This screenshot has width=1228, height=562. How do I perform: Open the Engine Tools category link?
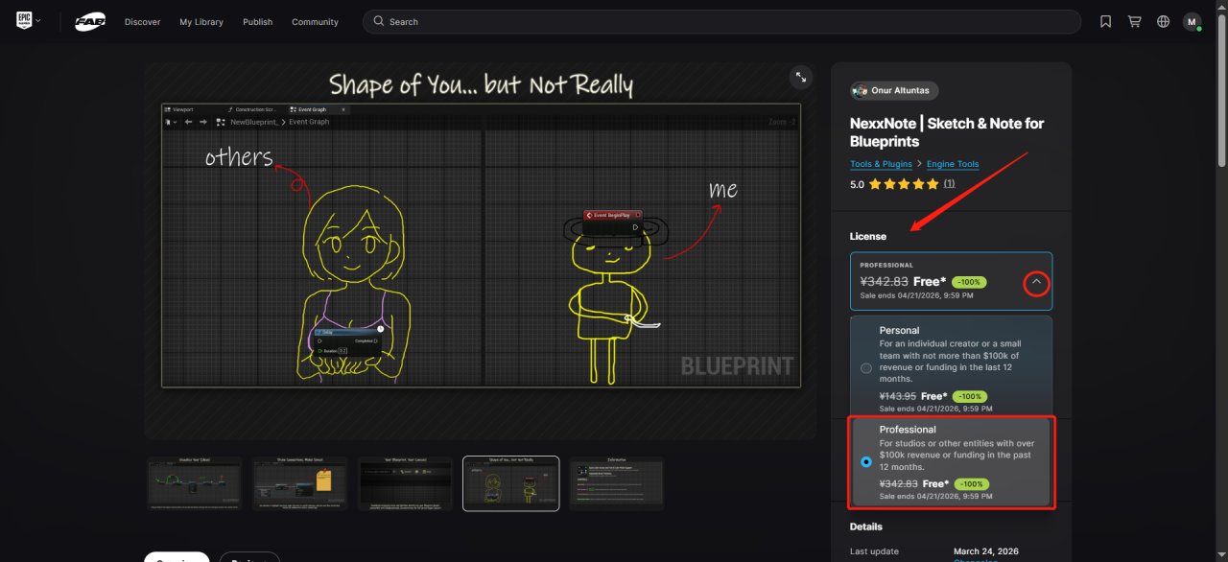pyautogui.click(x=953, y=164)
